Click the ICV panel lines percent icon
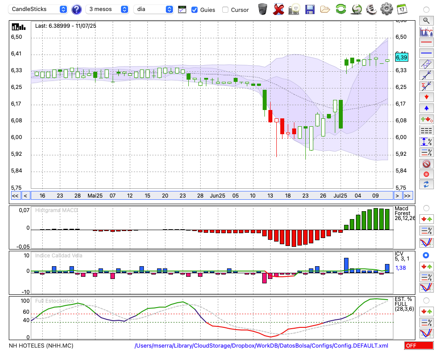Image resolution: width=440 pixels, height=352 pixels. 426,277
